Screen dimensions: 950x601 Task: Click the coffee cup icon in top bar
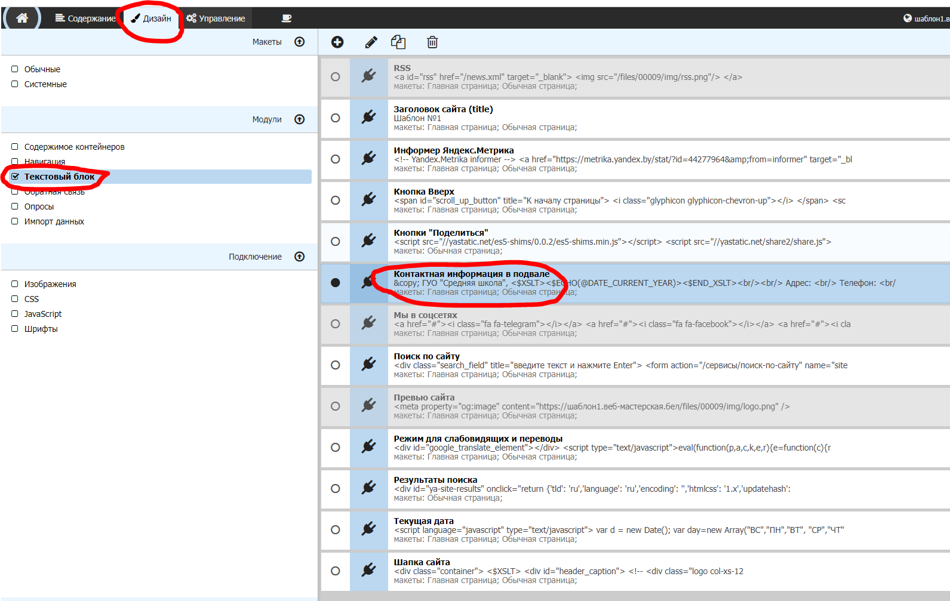pos(287,18)
